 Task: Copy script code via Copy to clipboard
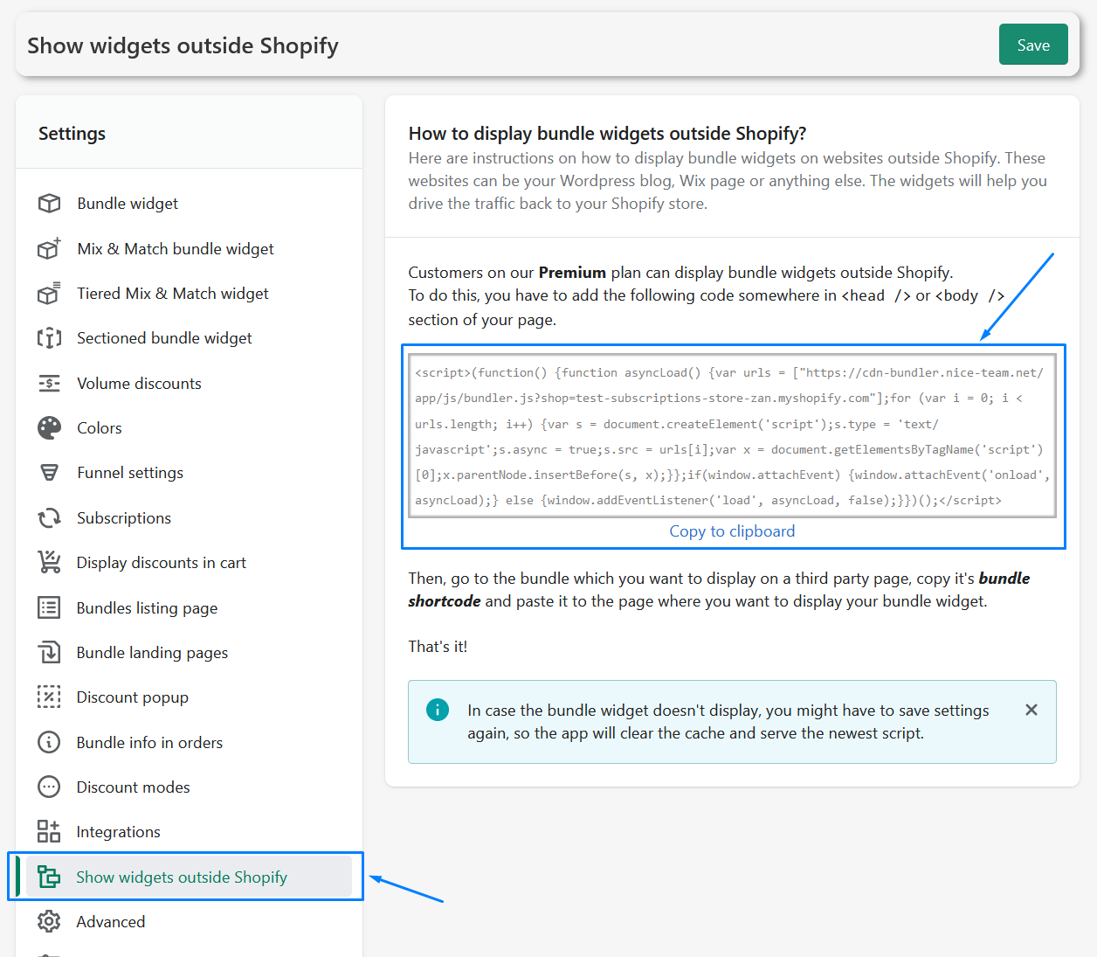[732, 531]
